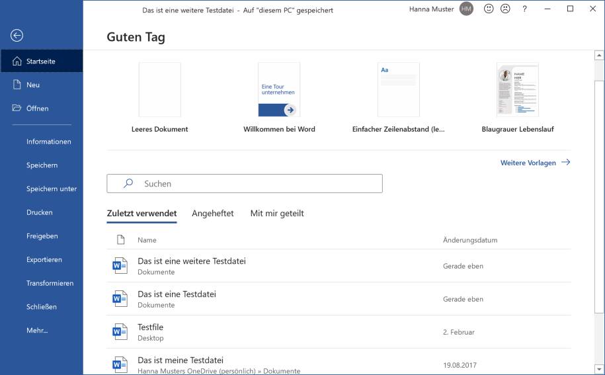Click Word icon of Das ist eine Testdatei
The width and height of the screenshot is (605, 375).
pos(120,299)
